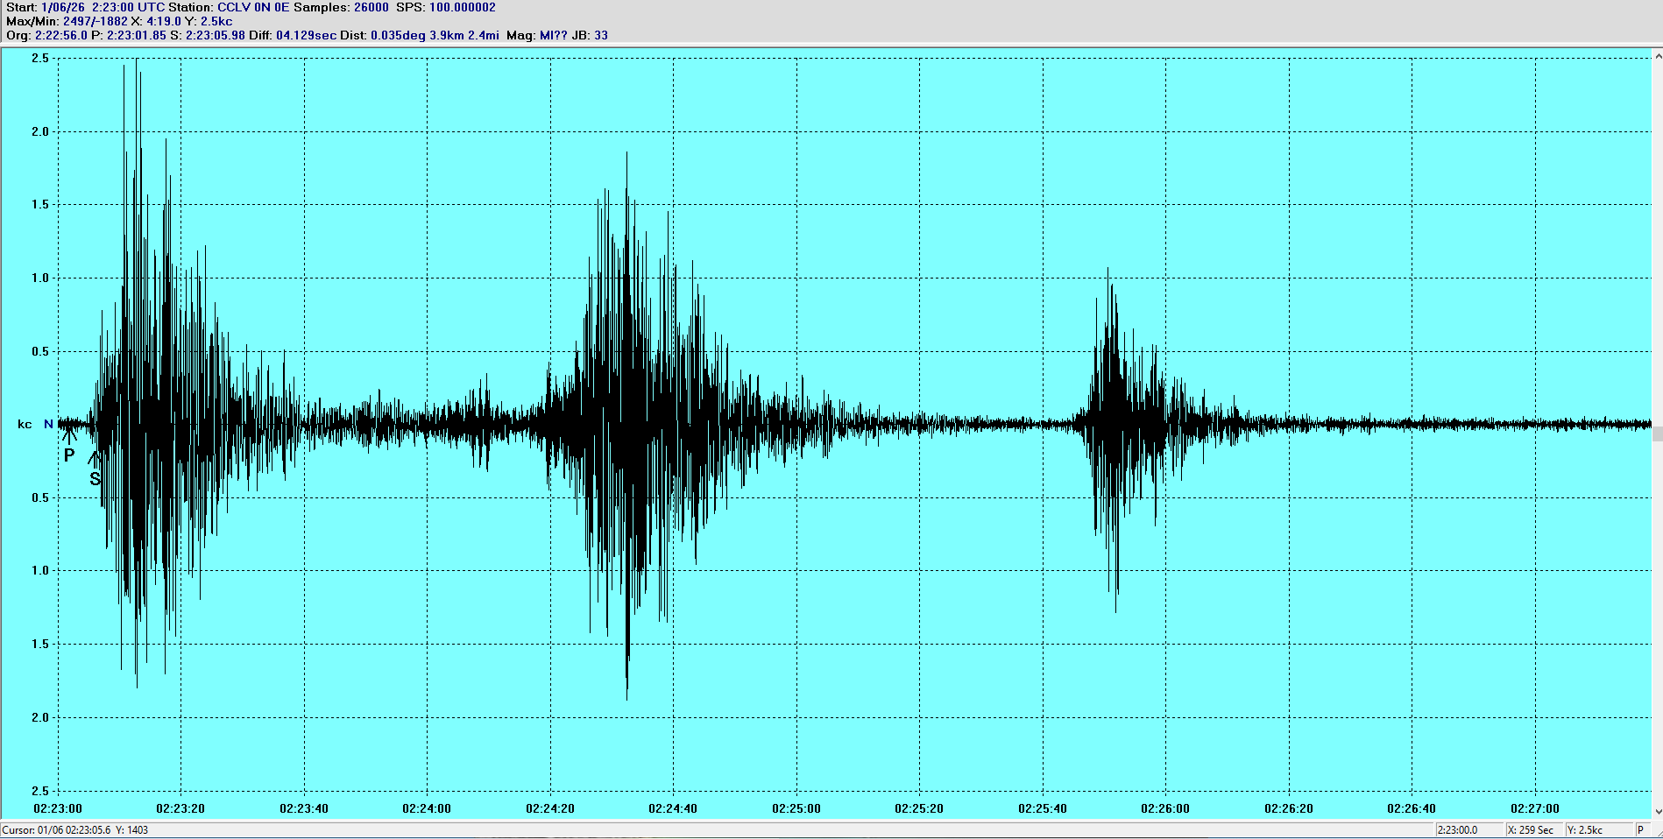Click the blue N channel label
This screenshot has height=839, width=1663.
tap(48, 425)
